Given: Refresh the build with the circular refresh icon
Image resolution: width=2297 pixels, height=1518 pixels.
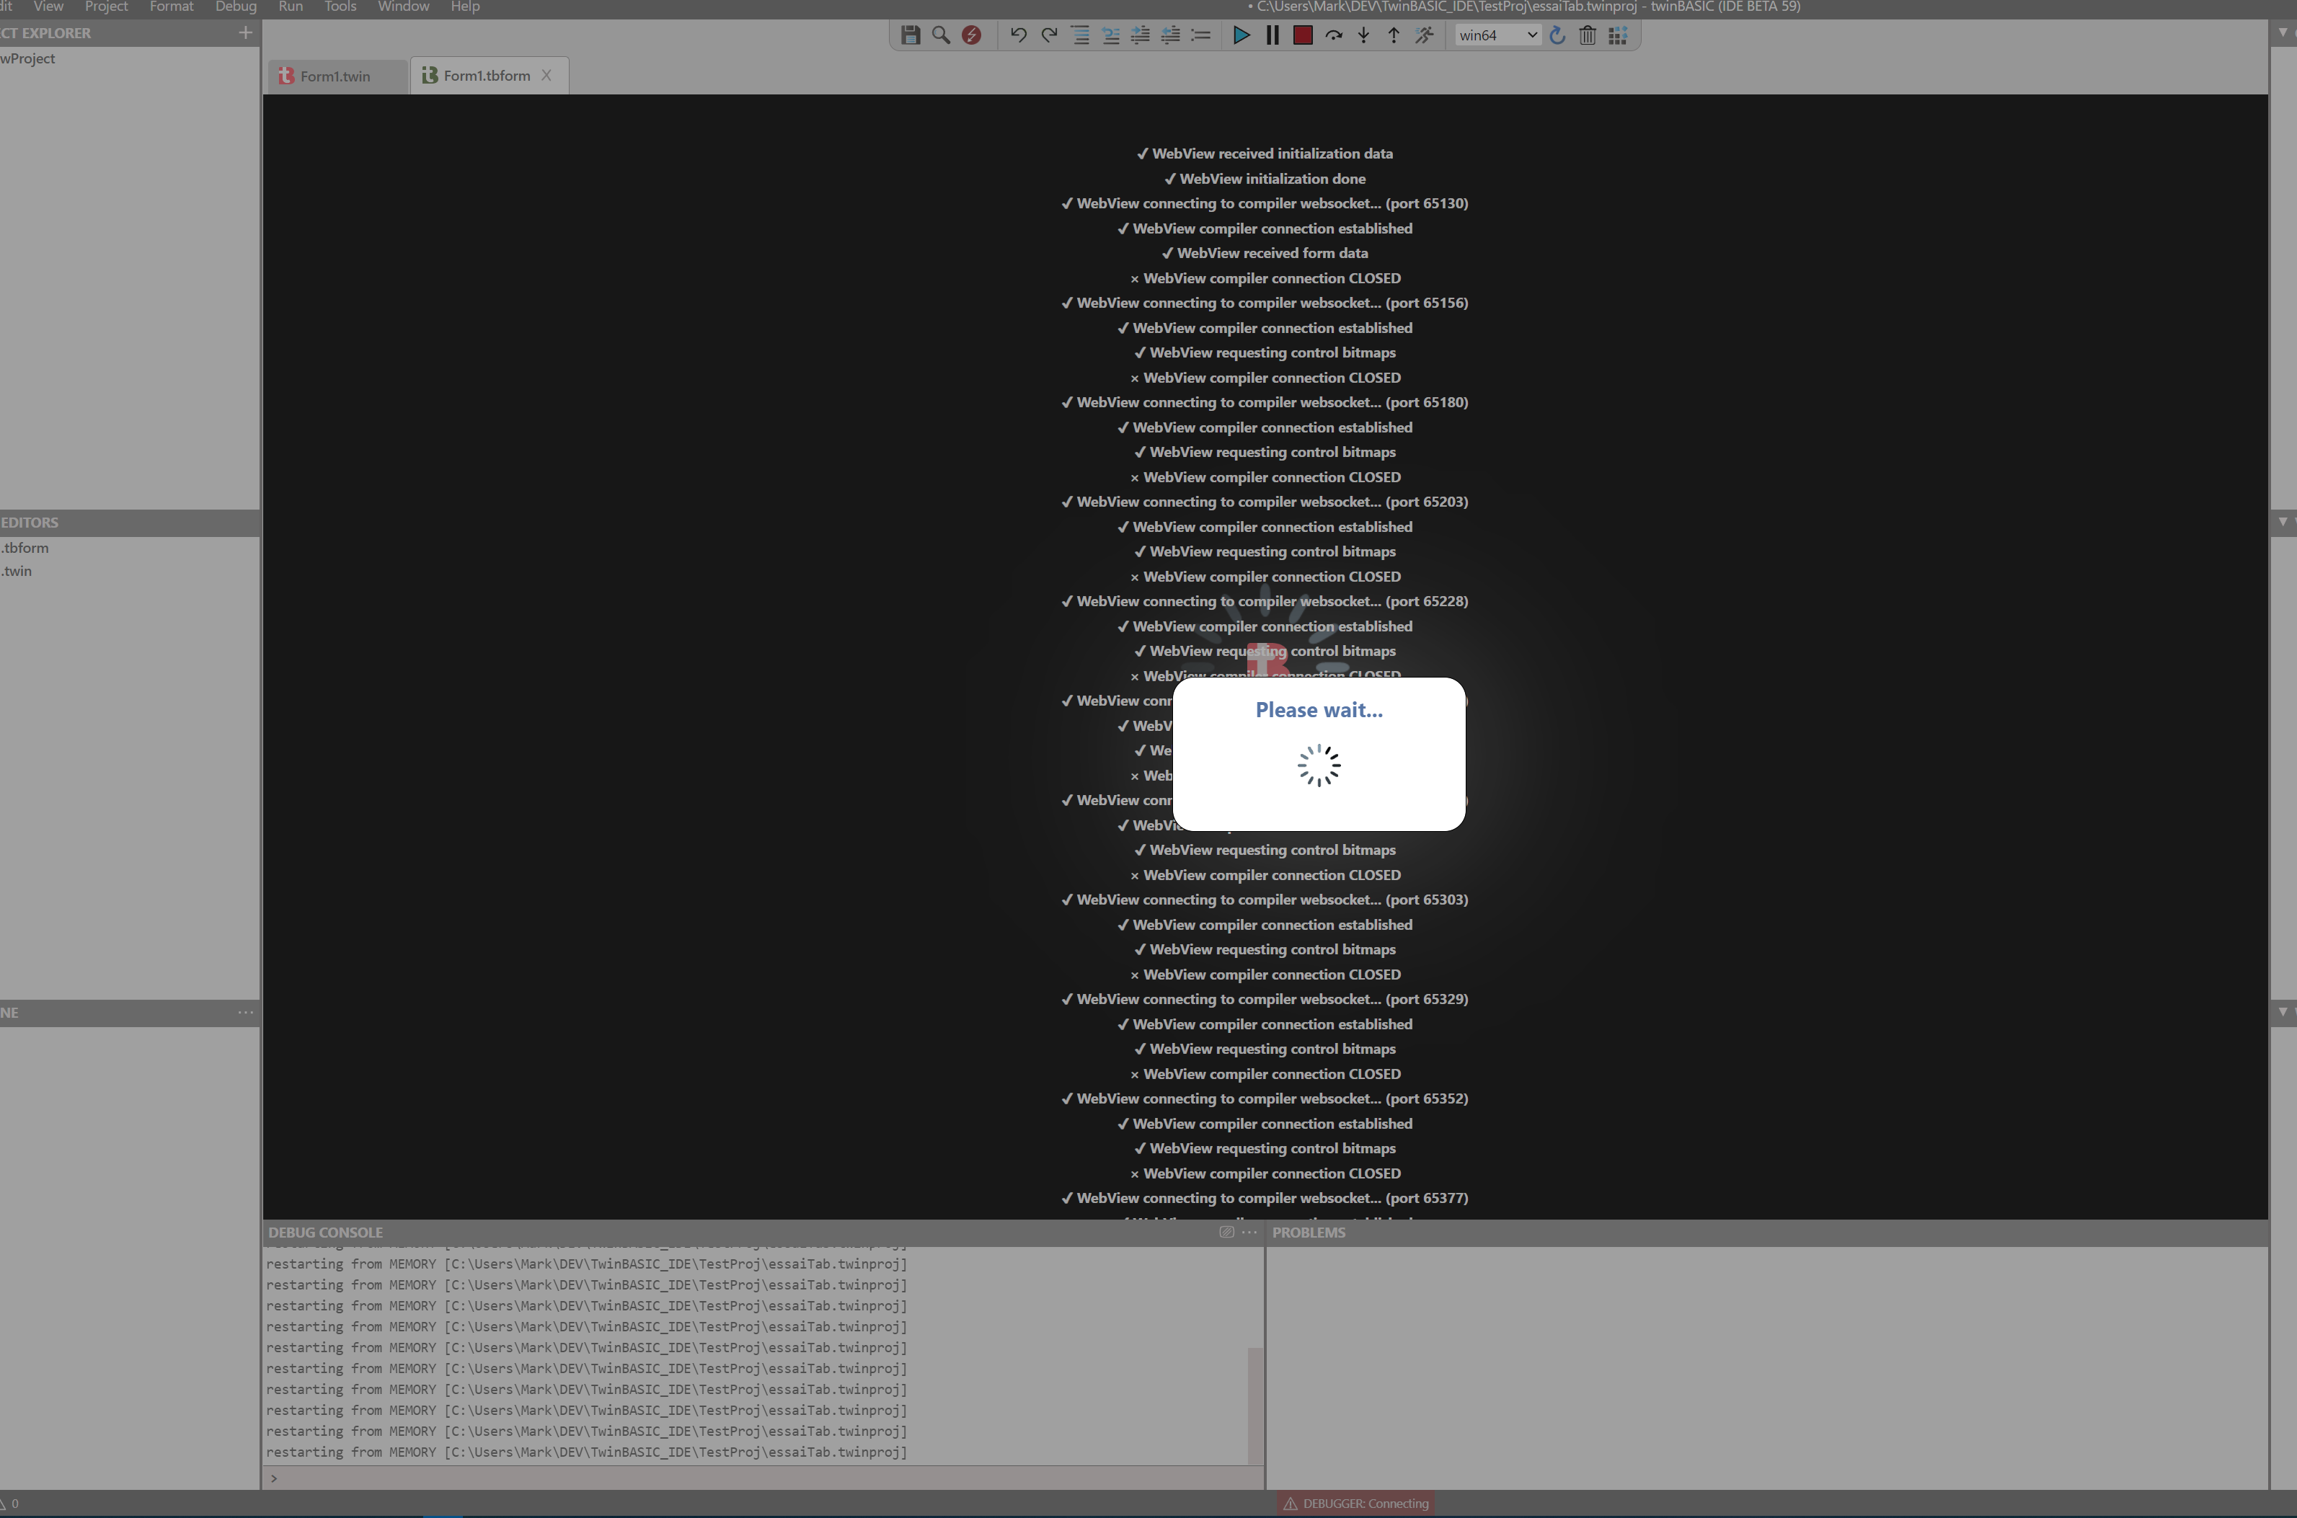Looking at the screenshot, I should click(x=1556, y=35).
